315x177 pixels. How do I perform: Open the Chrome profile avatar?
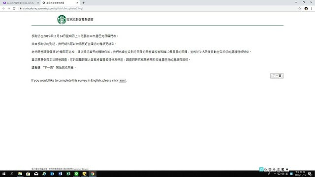tap(306, 8)
